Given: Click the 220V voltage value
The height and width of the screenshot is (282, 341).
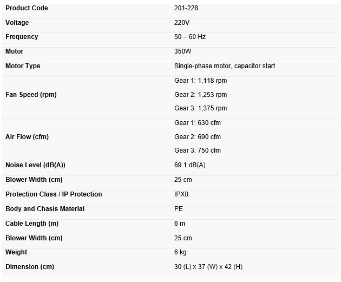Looking at the screenshot, I should pos(182,23).
